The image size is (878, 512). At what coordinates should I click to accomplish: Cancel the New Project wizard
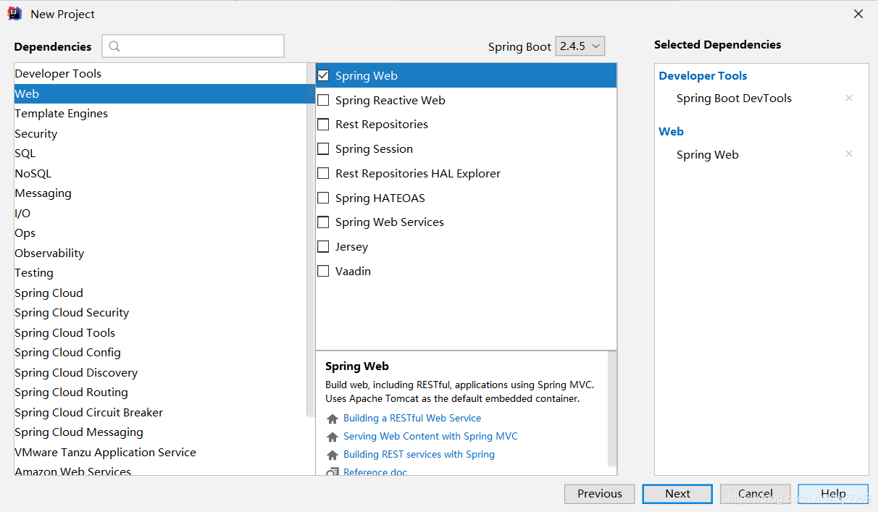tap(756, 494)
